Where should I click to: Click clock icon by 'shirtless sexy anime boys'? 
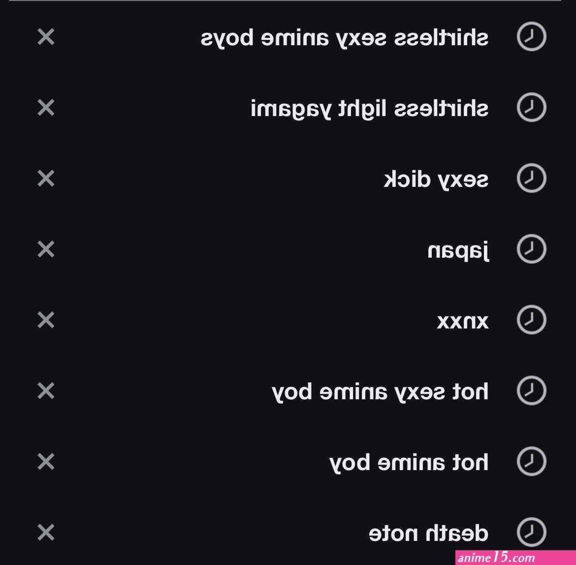tap(531, 36)
